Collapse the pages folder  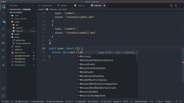pos(17,22)
